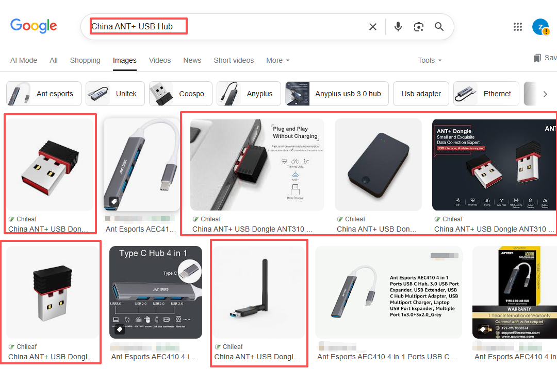Clear the search box with X icon
557x369 pixels.
coord(372,27)
